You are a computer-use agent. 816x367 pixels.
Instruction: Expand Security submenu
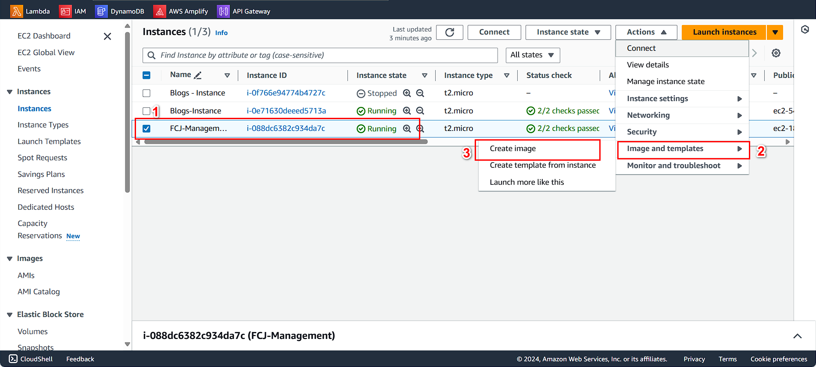pyautogui.click(x=682, y=132)
